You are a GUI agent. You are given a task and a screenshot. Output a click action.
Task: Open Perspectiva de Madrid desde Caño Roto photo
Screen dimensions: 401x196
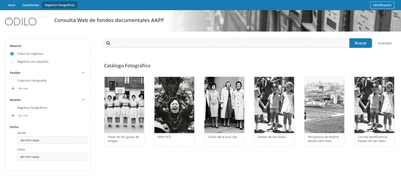(x=324, y=105)
